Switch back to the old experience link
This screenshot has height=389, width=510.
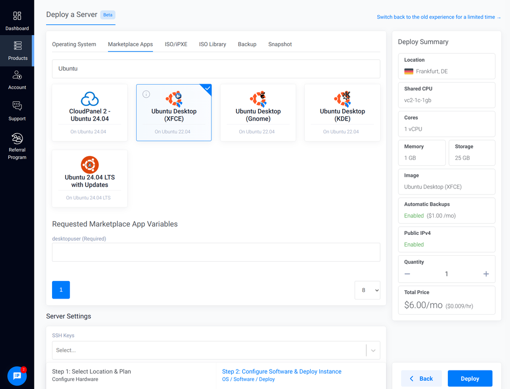[x=439, y=17]
